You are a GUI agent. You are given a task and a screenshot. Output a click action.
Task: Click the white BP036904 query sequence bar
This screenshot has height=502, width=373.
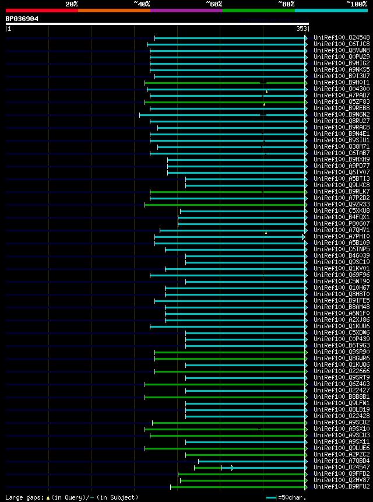157,24
